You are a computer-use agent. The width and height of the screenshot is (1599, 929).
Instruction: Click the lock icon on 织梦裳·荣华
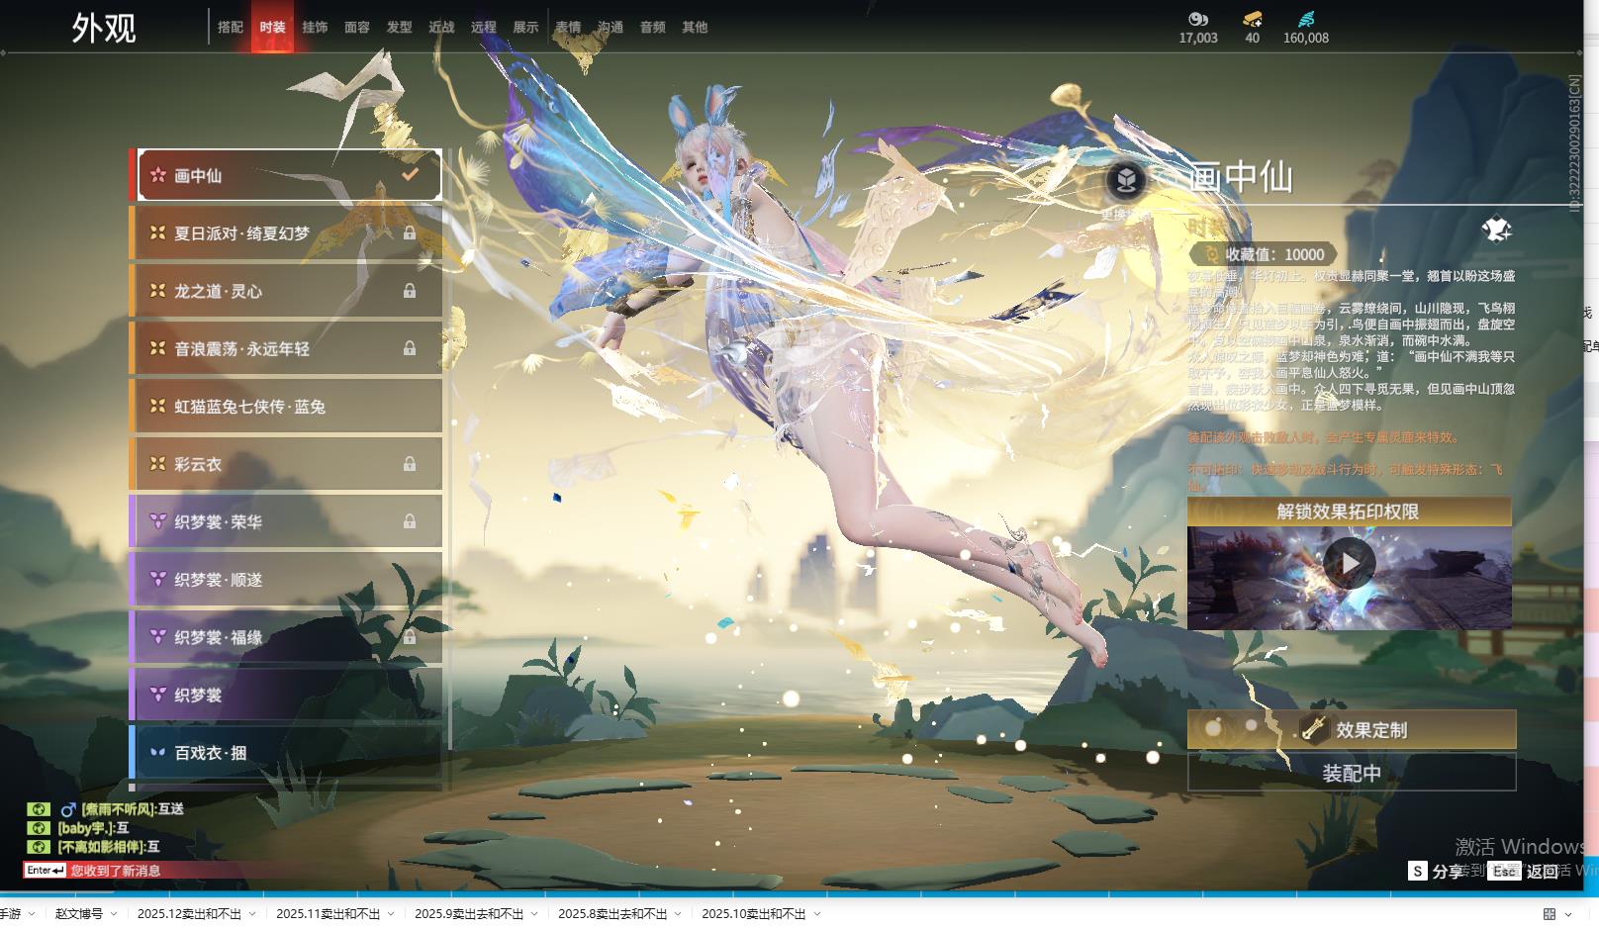[x=410, y=521]
